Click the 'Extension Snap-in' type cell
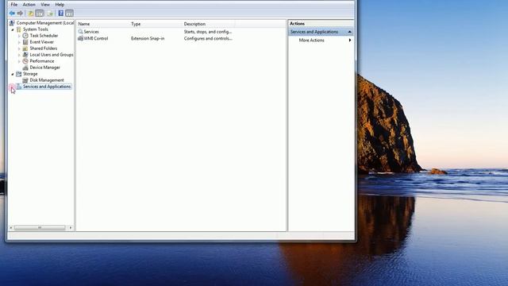The height and width of the screenshot is (286, 508). click(x=148, y=38)
